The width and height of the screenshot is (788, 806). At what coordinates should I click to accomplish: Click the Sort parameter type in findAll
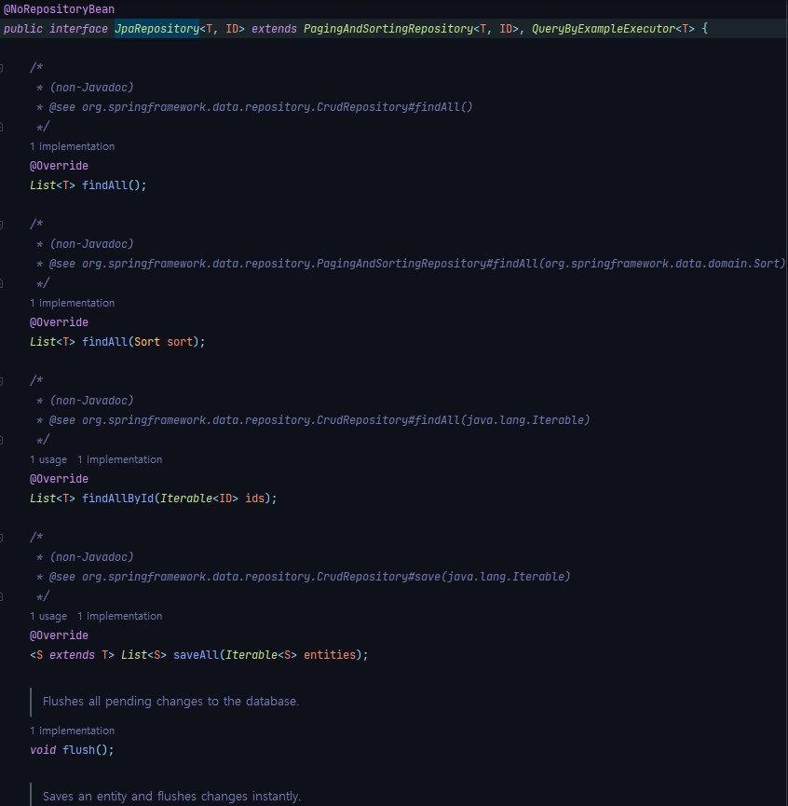[x=147, y=342]
